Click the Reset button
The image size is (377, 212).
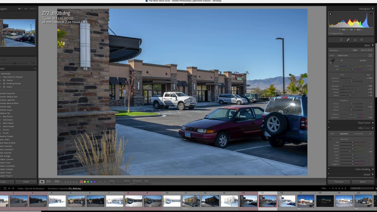pyautogui.click(x=363, y=182)
